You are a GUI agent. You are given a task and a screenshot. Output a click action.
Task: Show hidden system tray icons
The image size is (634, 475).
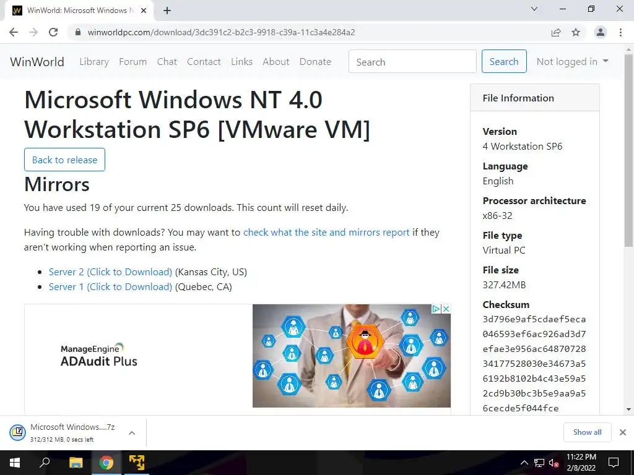[x=524, y=463]
